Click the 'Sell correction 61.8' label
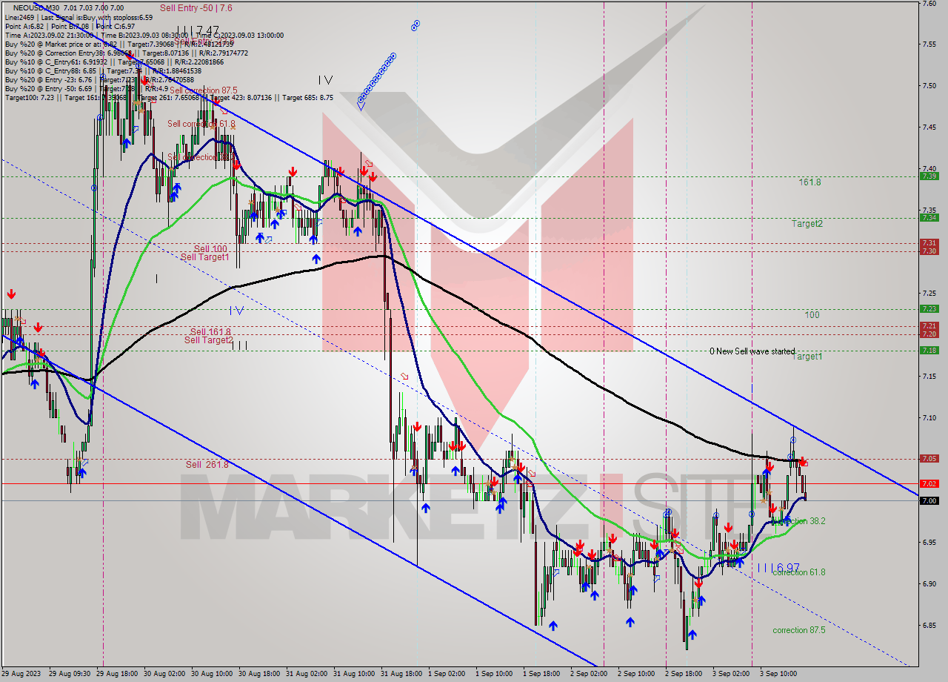 click(x=201, y=124)
